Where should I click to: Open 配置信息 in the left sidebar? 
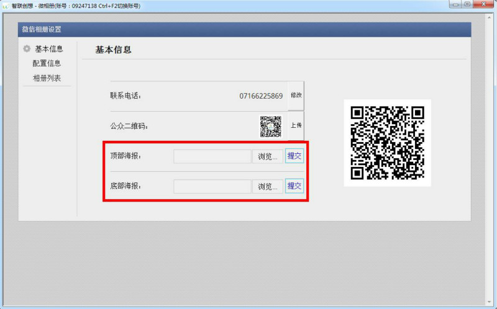click(47, 63)
